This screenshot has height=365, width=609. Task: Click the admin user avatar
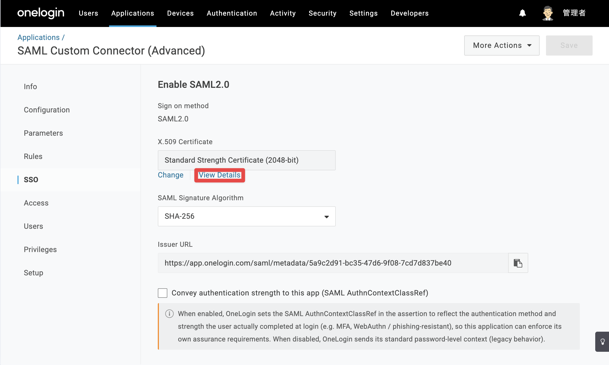tap(548, 13)
